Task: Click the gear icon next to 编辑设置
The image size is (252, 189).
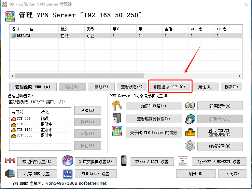Action: click(190, 146)
